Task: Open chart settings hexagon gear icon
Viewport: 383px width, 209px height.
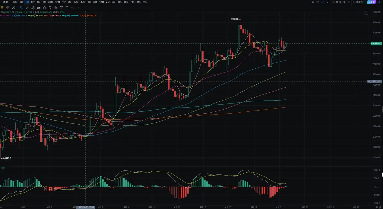Action: [344, 2]
